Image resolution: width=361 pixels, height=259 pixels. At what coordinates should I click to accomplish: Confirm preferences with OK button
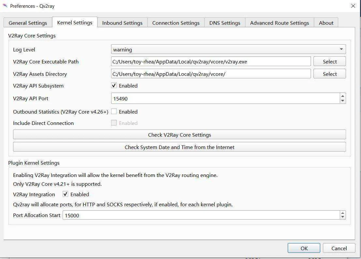pos(304,248)
